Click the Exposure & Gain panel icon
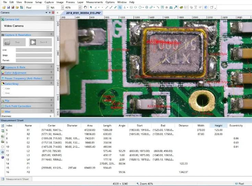The image size is (252, 186). [x=2, y=67]
